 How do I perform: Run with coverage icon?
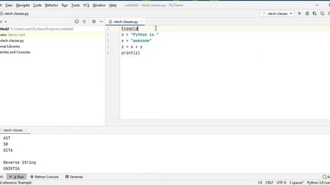[315, 13]
